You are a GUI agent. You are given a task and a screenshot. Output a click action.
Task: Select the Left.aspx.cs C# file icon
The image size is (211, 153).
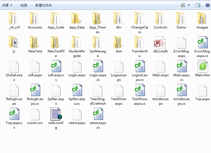pyautogui.click(x=56, y=66)
